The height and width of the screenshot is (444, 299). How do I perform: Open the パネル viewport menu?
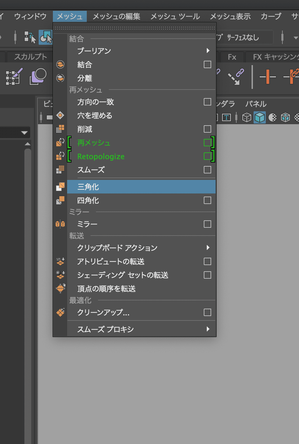tap(256, 104)
